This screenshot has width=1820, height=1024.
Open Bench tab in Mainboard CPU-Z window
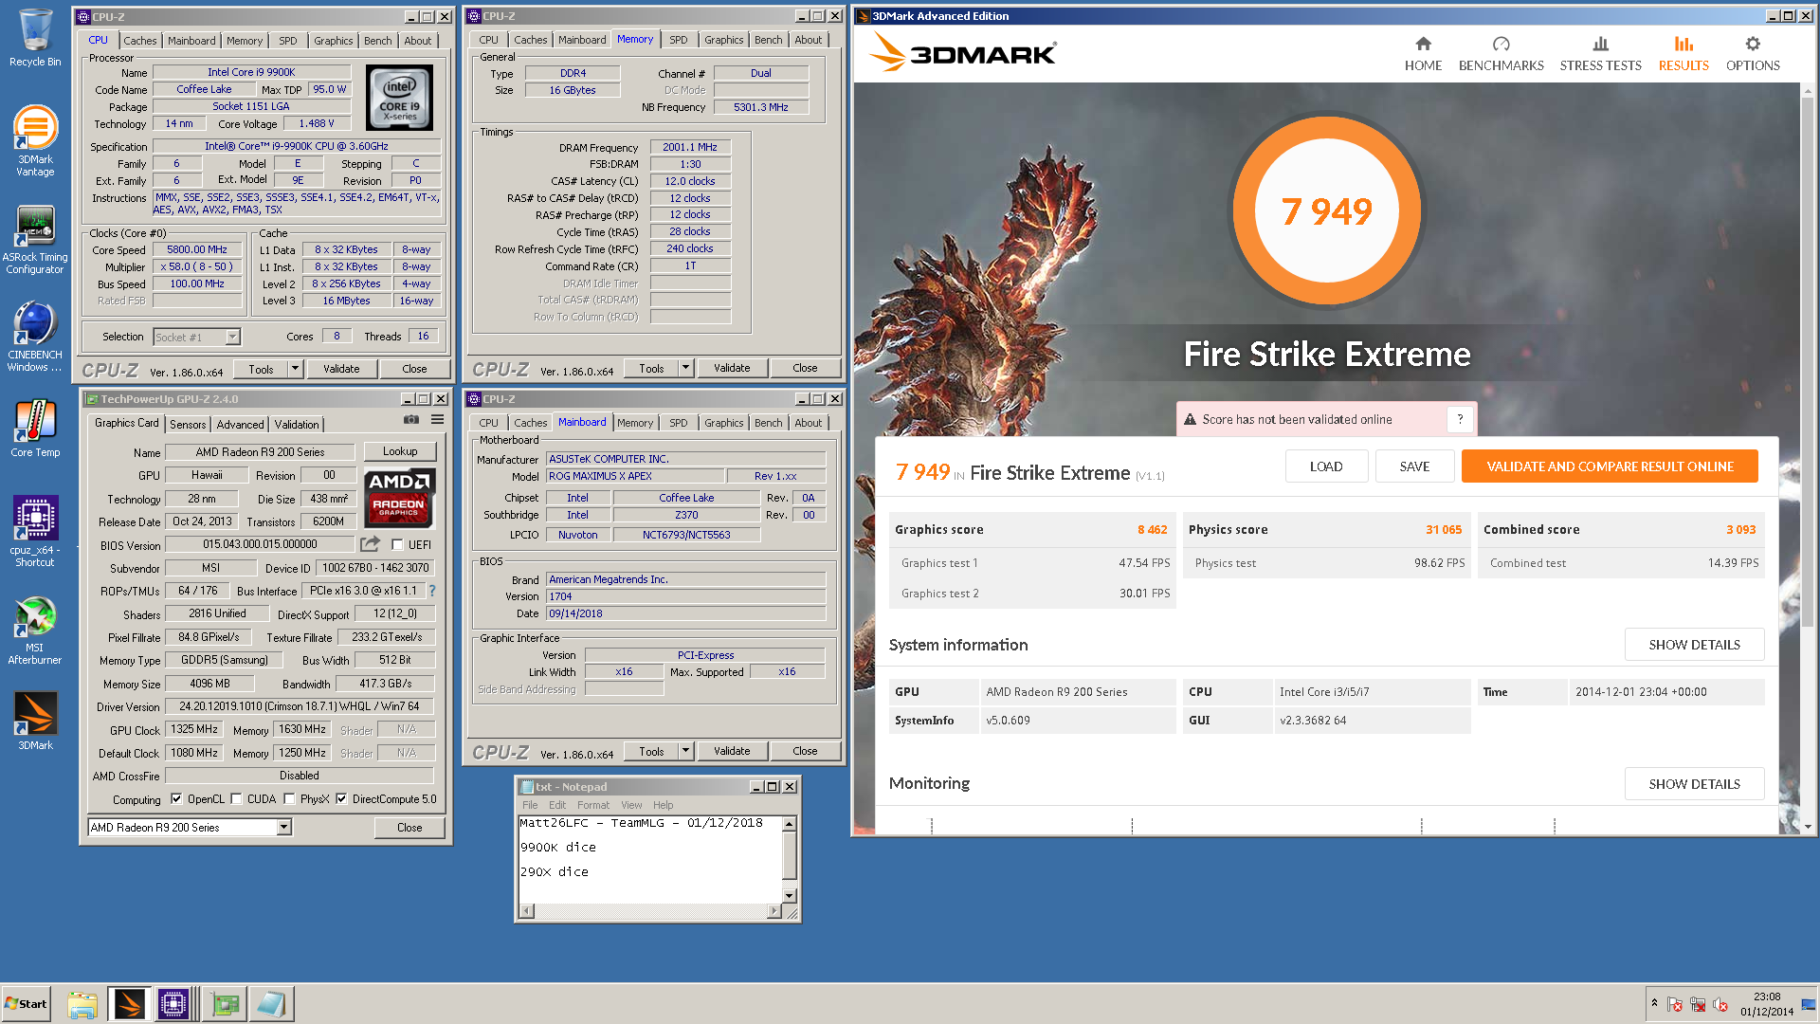tap(769, 423)
